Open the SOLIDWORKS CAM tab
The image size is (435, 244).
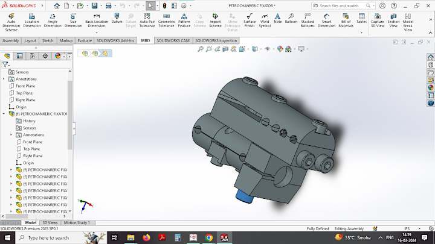(x=173, y=41)
